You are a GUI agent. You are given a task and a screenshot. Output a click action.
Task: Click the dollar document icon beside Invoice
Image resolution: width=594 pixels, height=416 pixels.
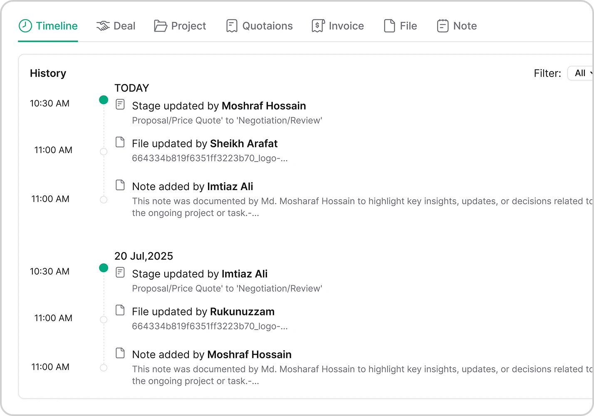tap(317, 25)
